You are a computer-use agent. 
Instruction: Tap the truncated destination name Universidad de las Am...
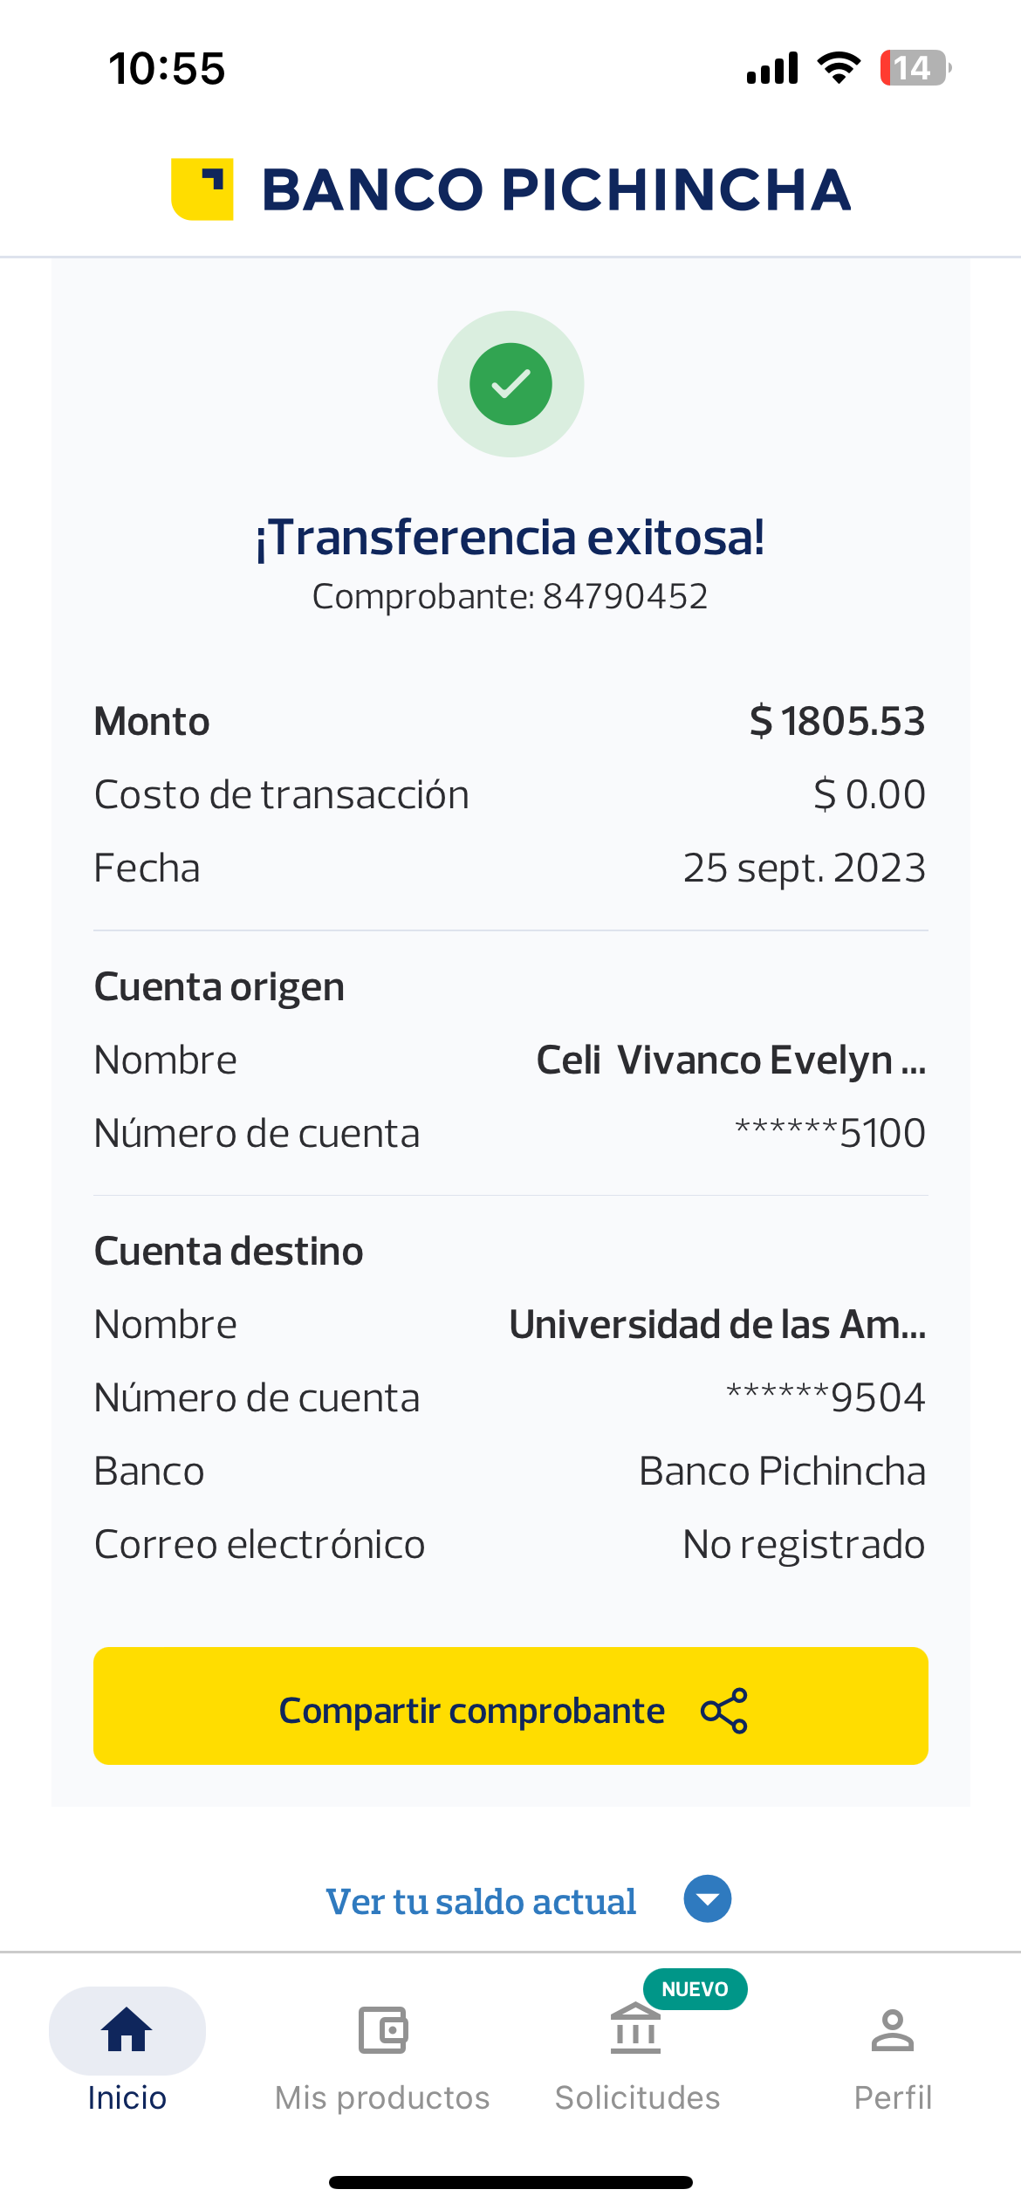coord(717,1325)
